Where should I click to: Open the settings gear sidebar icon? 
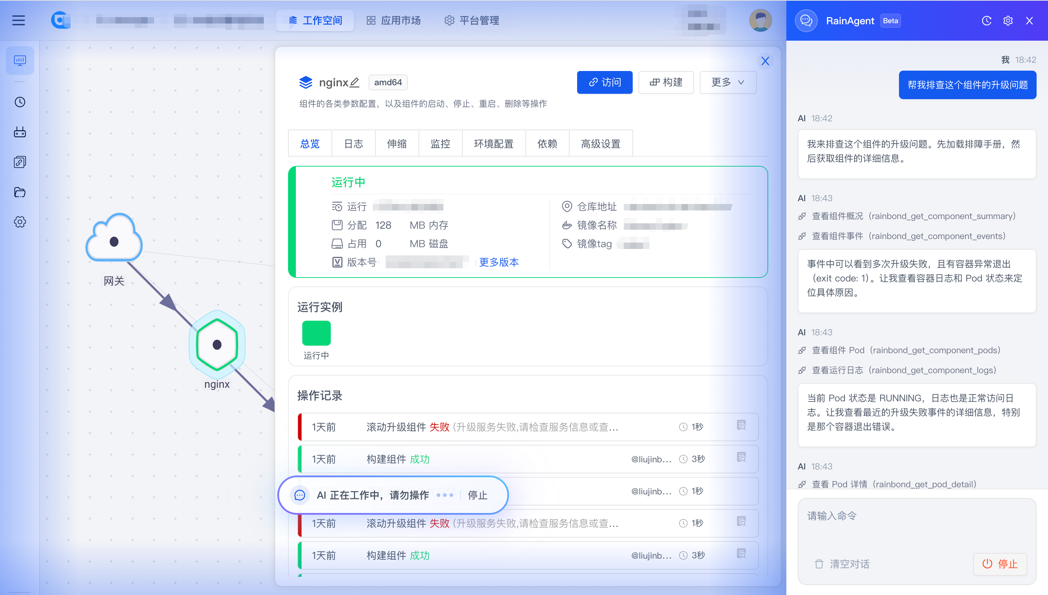point(20,222)
